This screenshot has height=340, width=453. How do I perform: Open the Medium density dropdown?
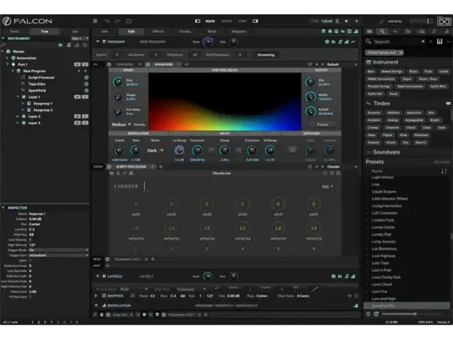(x=121, y=125)
